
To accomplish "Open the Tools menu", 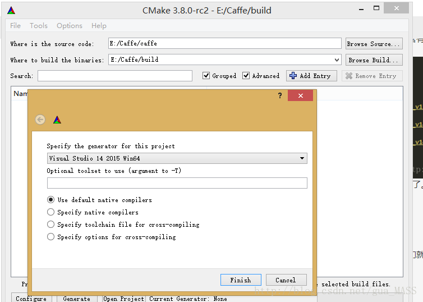I will tap(39, 26).
